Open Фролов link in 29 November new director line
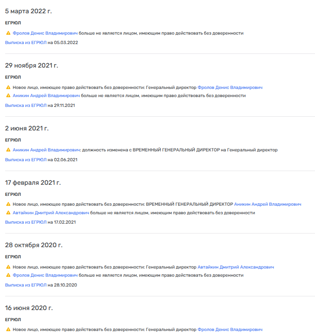The width and height of the screenshot is (315, 334). (230, 88)
